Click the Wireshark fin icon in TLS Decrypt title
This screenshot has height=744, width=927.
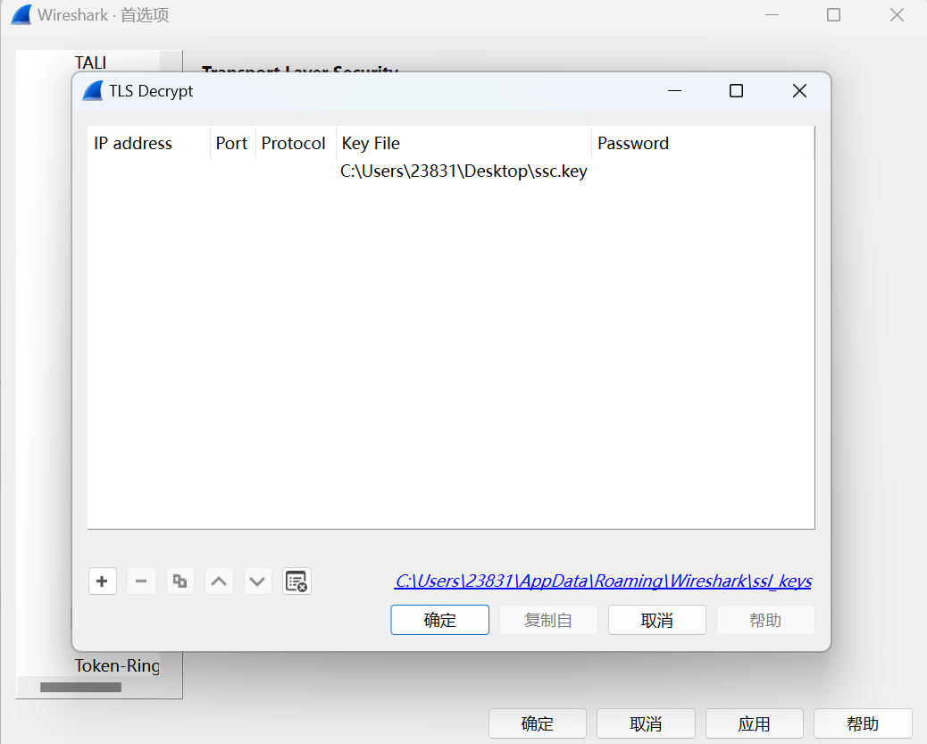tap(93, 91)
